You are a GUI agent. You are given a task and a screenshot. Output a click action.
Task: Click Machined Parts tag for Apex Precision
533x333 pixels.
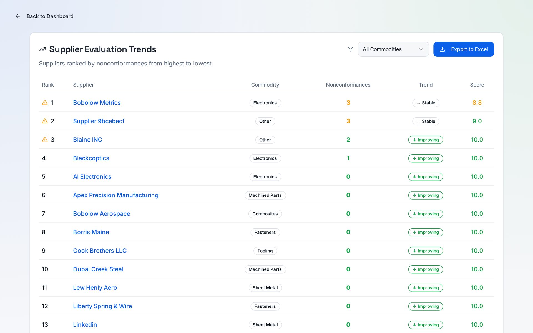pyautogui.click(x=265, y=195)
